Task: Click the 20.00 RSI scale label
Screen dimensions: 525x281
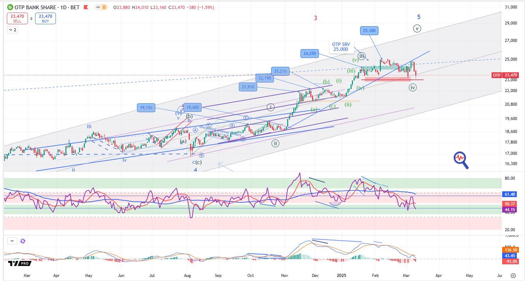Action: [x=510, y=230]
